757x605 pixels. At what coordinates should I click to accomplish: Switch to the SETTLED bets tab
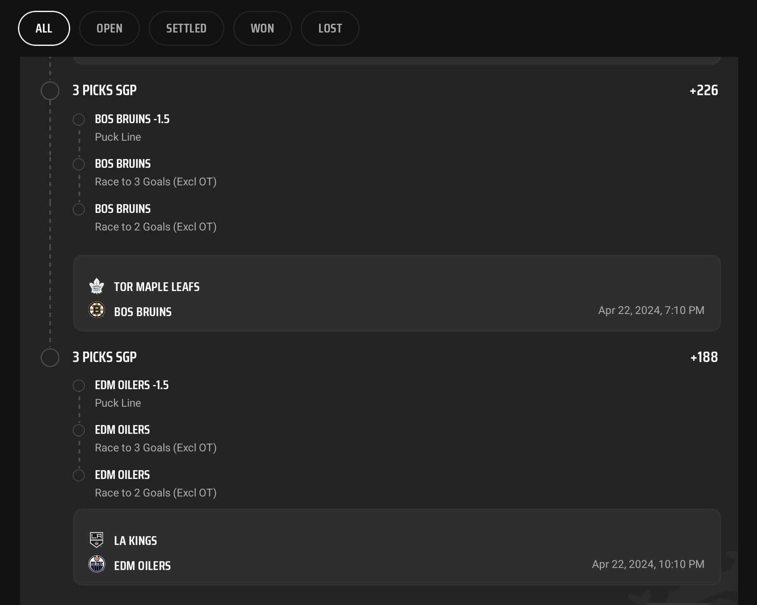[186, 28]
